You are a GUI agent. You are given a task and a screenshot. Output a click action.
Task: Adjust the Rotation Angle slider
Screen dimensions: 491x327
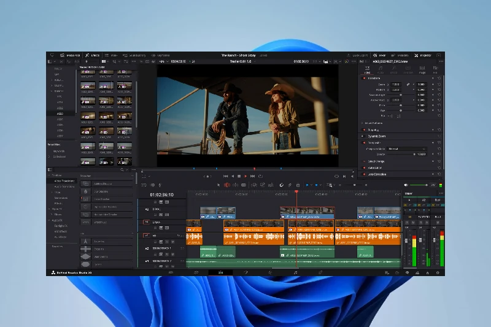point(401,95)
